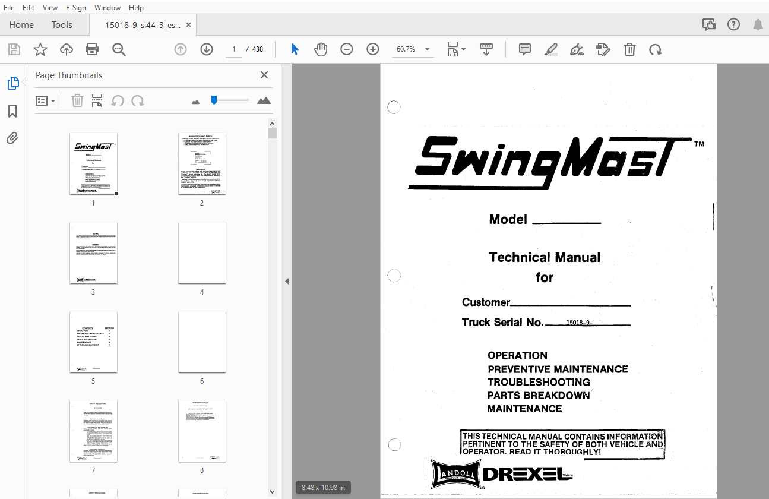Open the thumbnail options menu dropdown
Viewport: 769px width, 499px height.
point(46,100)
